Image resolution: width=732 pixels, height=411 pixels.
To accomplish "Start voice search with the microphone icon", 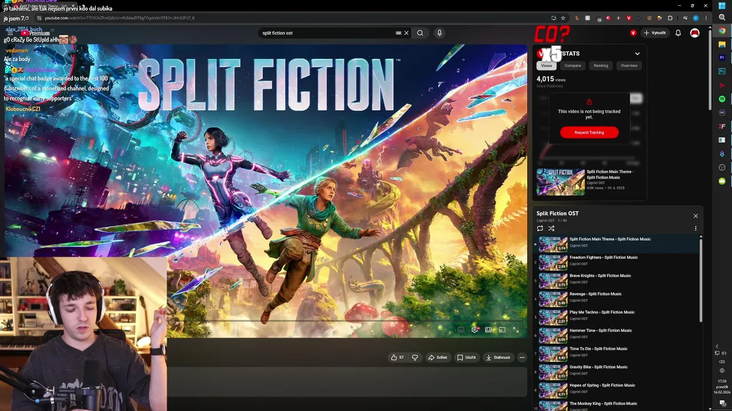I will (x=439, y=33).
